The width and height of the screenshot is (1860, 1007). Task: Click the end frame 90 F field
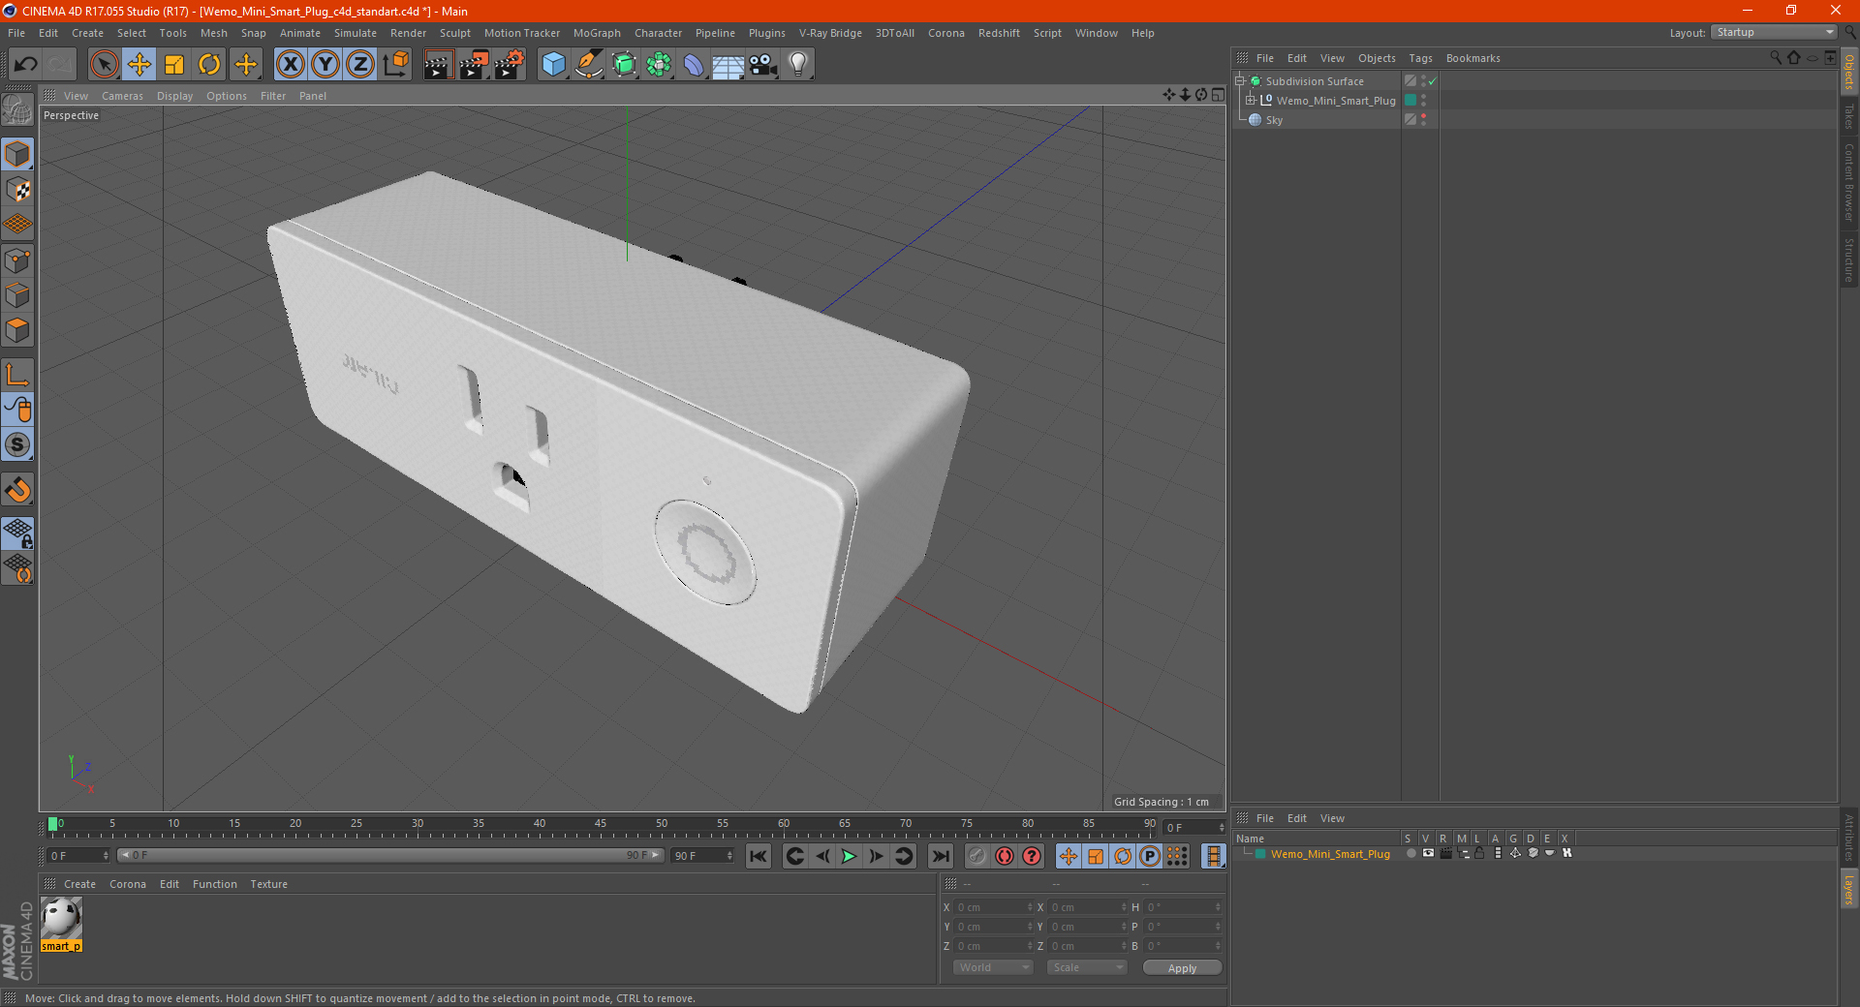point(703,856)
